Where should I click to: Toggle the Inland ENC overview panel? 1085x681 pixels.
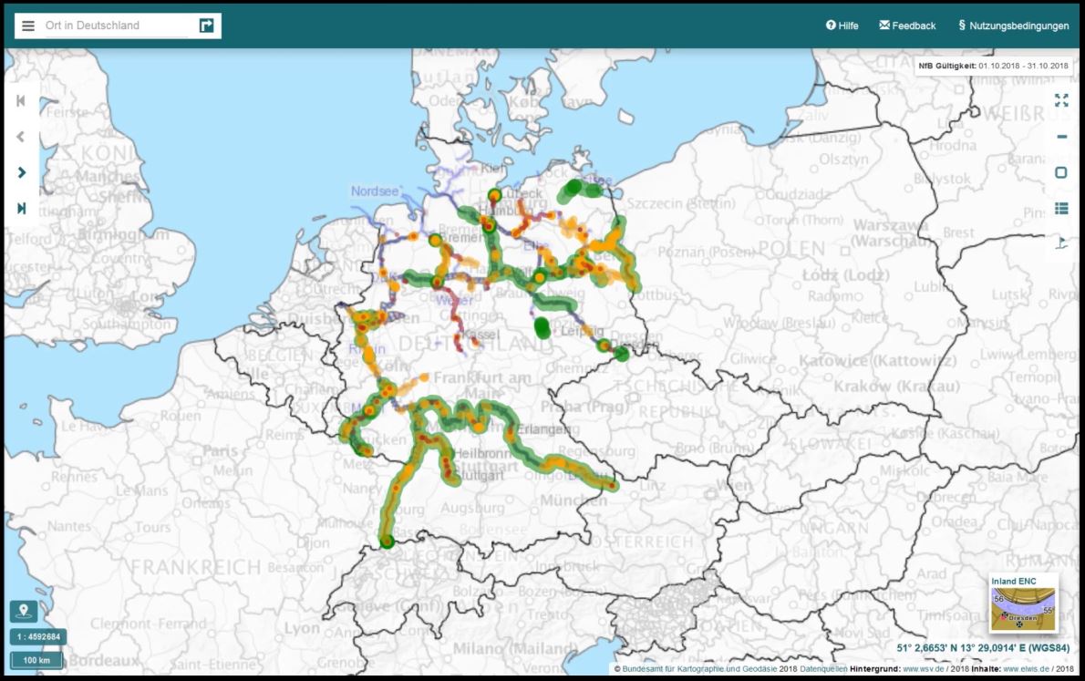point(1023,602)
